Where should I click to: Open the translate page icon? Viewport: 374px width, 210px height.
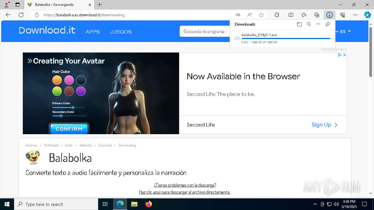(238, 15)
